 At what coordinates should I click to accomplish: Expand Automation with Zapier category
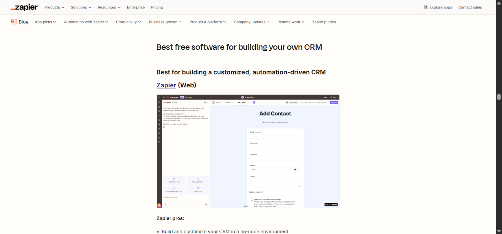[x=86, y=22]
